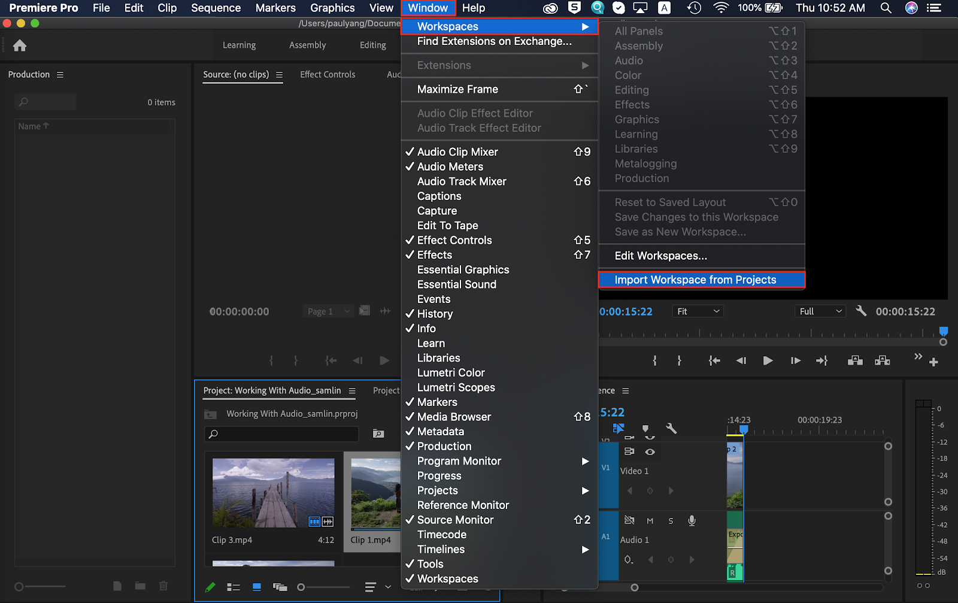Switch Project panel to freeform view

(x=280, y=587)
